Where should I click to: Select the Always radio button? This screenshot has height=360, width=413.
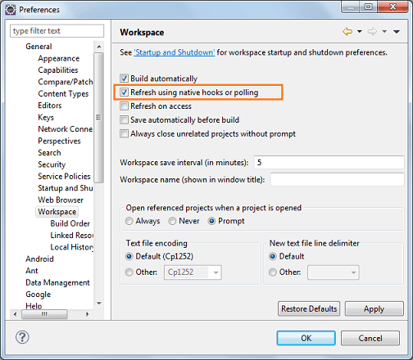click(129, 221)
